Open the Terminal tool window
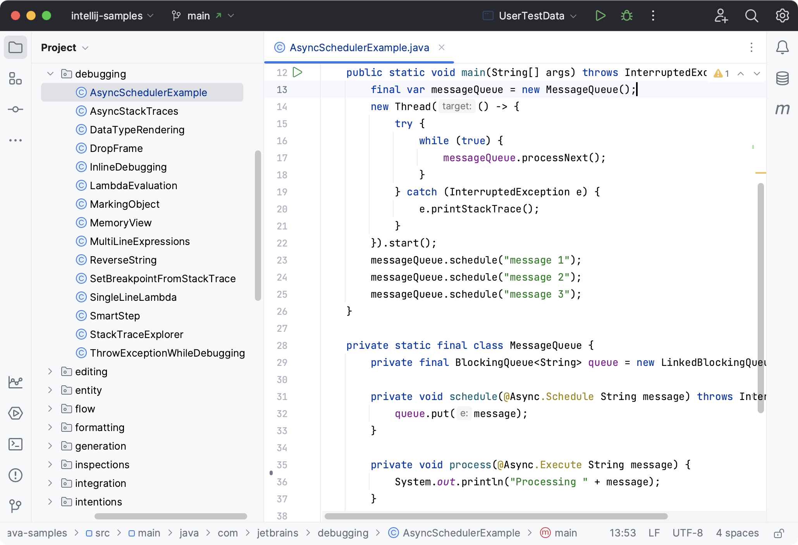798x545 pixels. pyautogui.click(x=15, y=444)
